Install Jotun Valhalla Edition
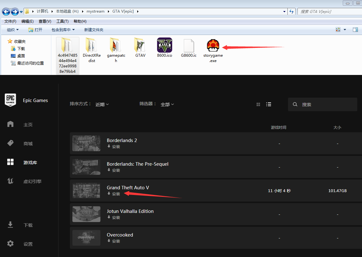The image size is (362, 257). coord(114,217)
